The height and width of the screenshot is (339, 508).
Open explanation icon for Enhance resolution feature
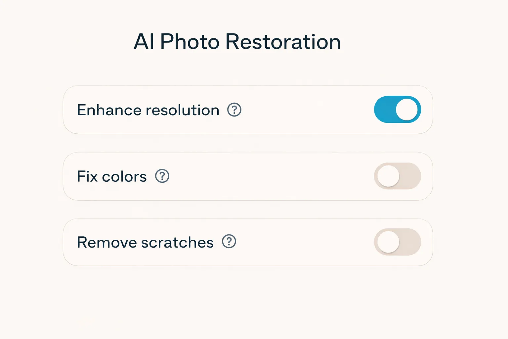(x=234, y=110)
